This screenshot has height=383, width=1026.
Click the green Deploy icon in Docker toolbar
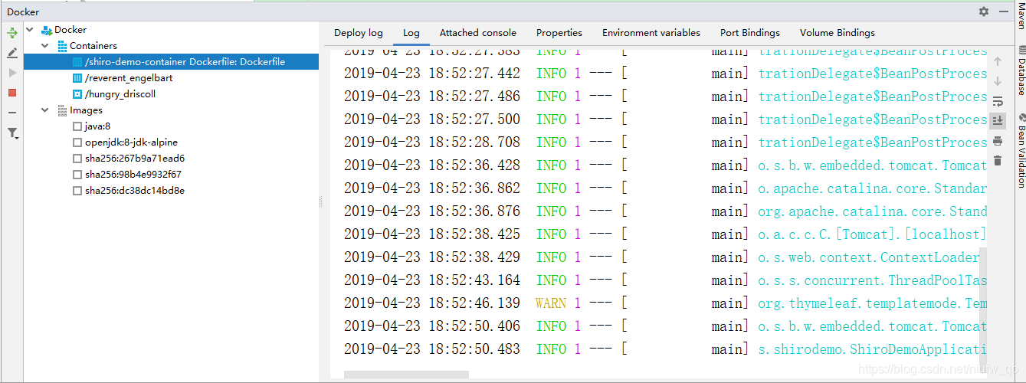12,33
